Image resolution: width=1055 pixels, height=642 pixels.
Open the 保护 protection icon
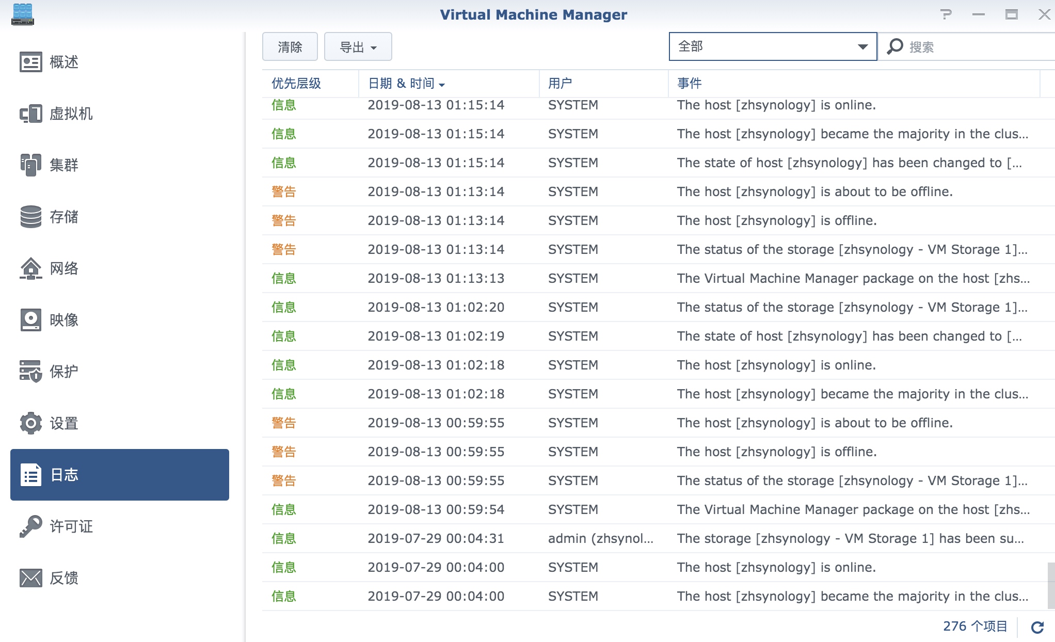pyautogui.click(x=30, y=372)
